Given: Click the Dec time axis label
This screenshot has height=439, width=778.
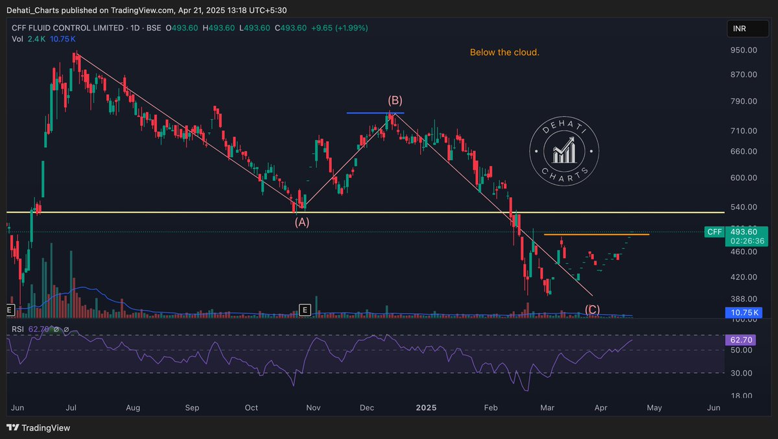Looking at the screenshot, I should [x=367, y=408].
